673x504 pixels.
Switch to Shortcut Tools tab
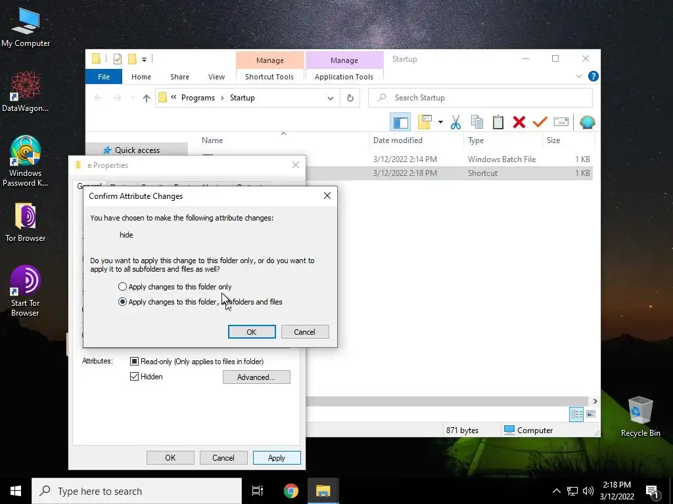tap(269, 77)
